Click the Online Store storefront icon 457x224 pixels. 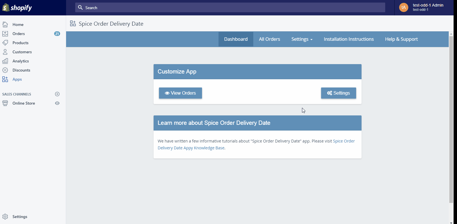tap(5, 103)
